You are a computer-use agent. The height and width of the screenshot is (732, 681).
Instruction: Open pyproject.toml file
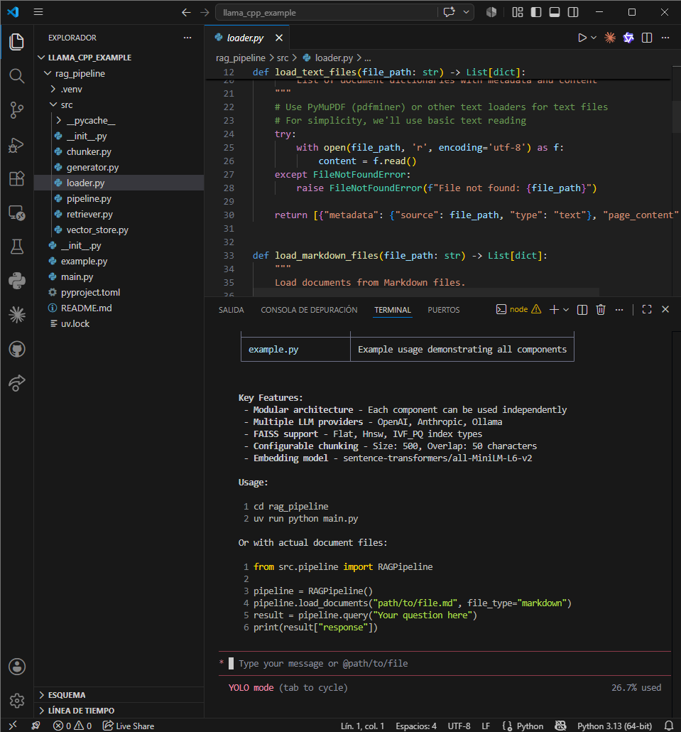click(x=90, y=292)
